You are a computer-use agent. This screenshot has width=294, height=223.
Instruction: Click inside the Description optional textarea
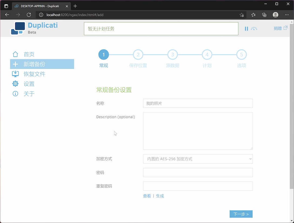point(198,131)
